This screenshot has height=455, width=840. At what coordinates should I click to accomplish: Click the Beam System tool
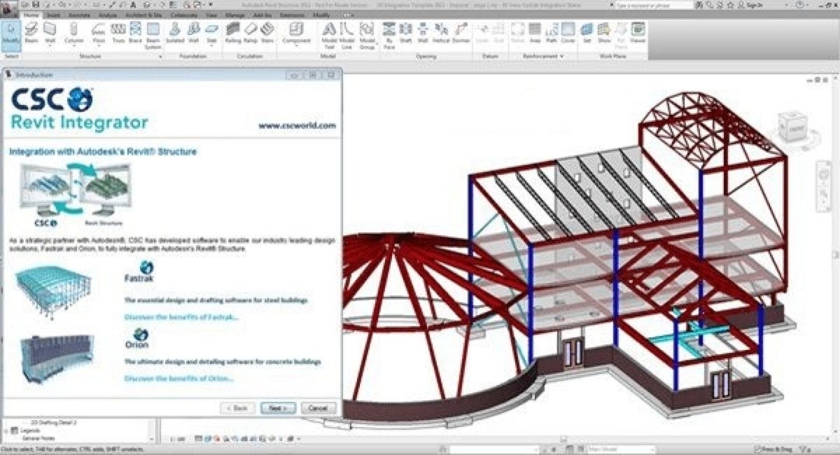pyautogui.click(x=153, y=34)
